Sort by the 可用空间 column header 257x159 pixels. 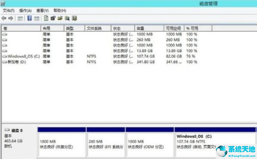[174, 28]
